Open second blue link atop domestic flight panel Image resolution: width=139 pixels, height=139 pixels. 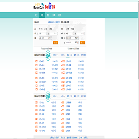58,22
